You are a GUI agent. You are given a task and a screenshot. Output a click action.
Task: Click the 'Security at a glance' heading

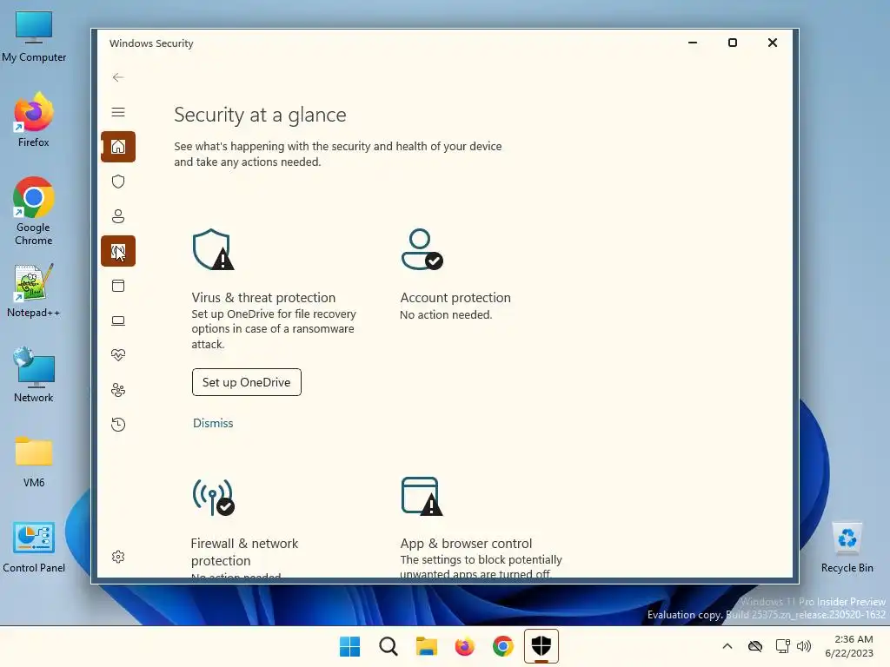[260, 115]
